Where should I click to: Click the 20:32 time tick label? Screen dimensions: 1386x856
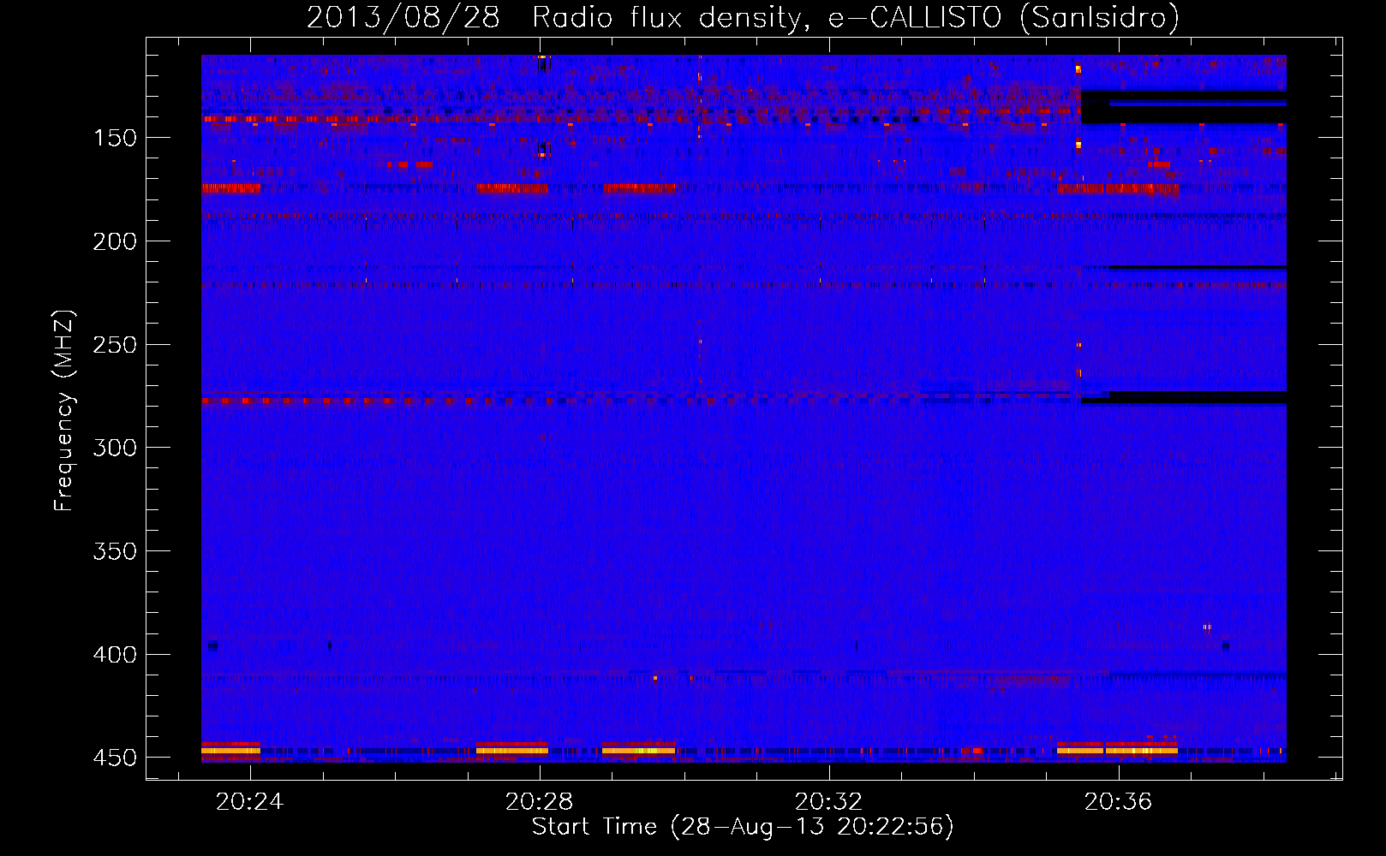click(828, 802)
